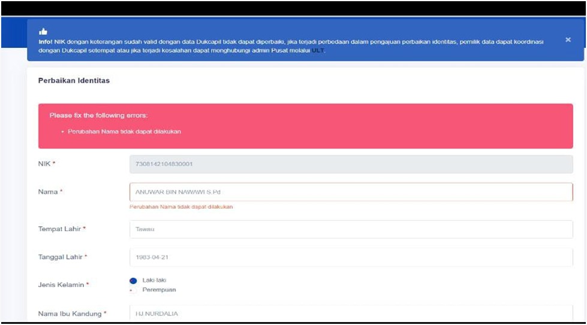Click the NIK field label
The height and width of the screenshot is (325, 587).
pyautogui.click(x=46, y=164)
